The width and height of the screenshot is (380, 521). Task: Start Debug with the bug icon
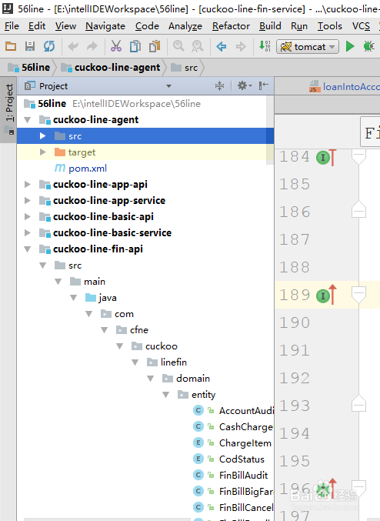369,46
